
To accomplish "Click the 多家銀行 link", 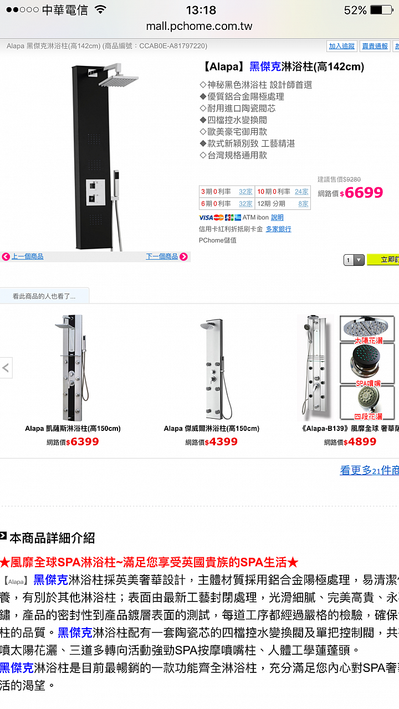I will click(278, 229).
